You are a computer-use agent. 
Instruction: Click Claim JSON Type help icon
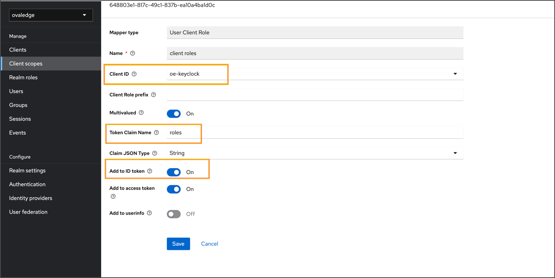pos(155,153)
